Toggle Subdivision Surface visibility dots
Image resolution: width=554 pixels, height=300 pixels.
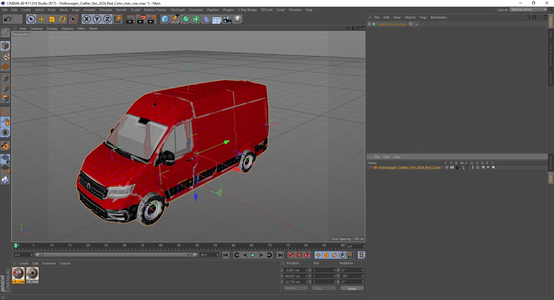coord(415,24)
